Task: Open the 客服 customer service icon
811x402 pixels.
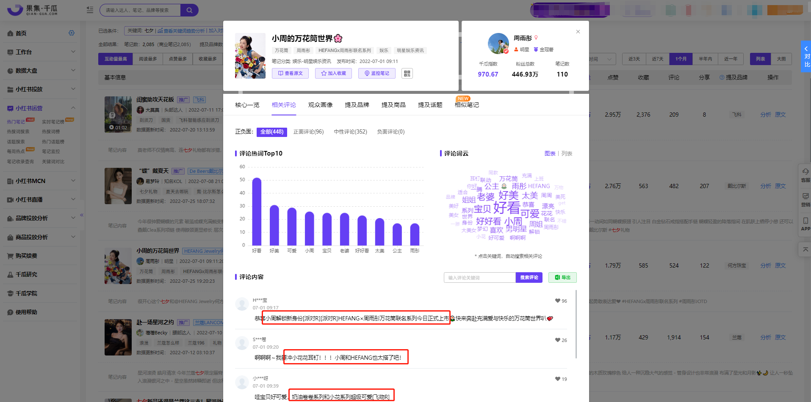Action: click(805, 175)
